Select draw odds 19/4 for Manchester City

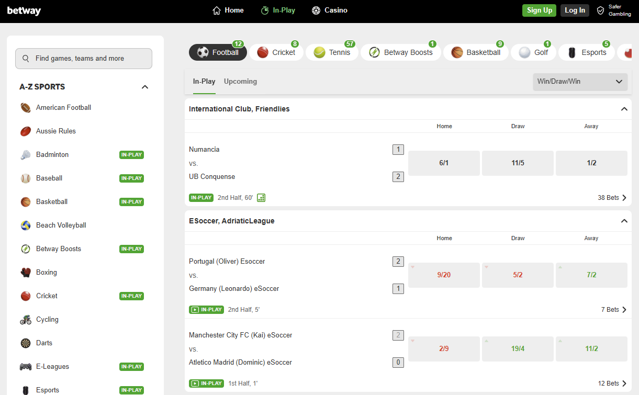(x=518, y=349)
